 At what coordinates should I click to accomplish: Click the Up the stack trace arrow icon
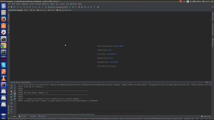pyautogui.click(x=15, y=85)
